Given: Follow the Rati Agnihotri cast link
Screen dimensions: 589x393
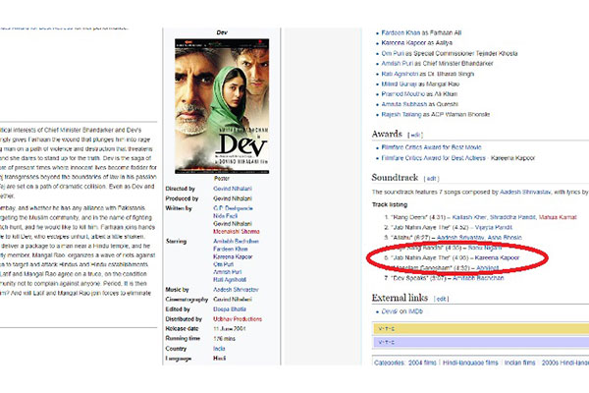Looking at the screenshot, I should point(399,74).
